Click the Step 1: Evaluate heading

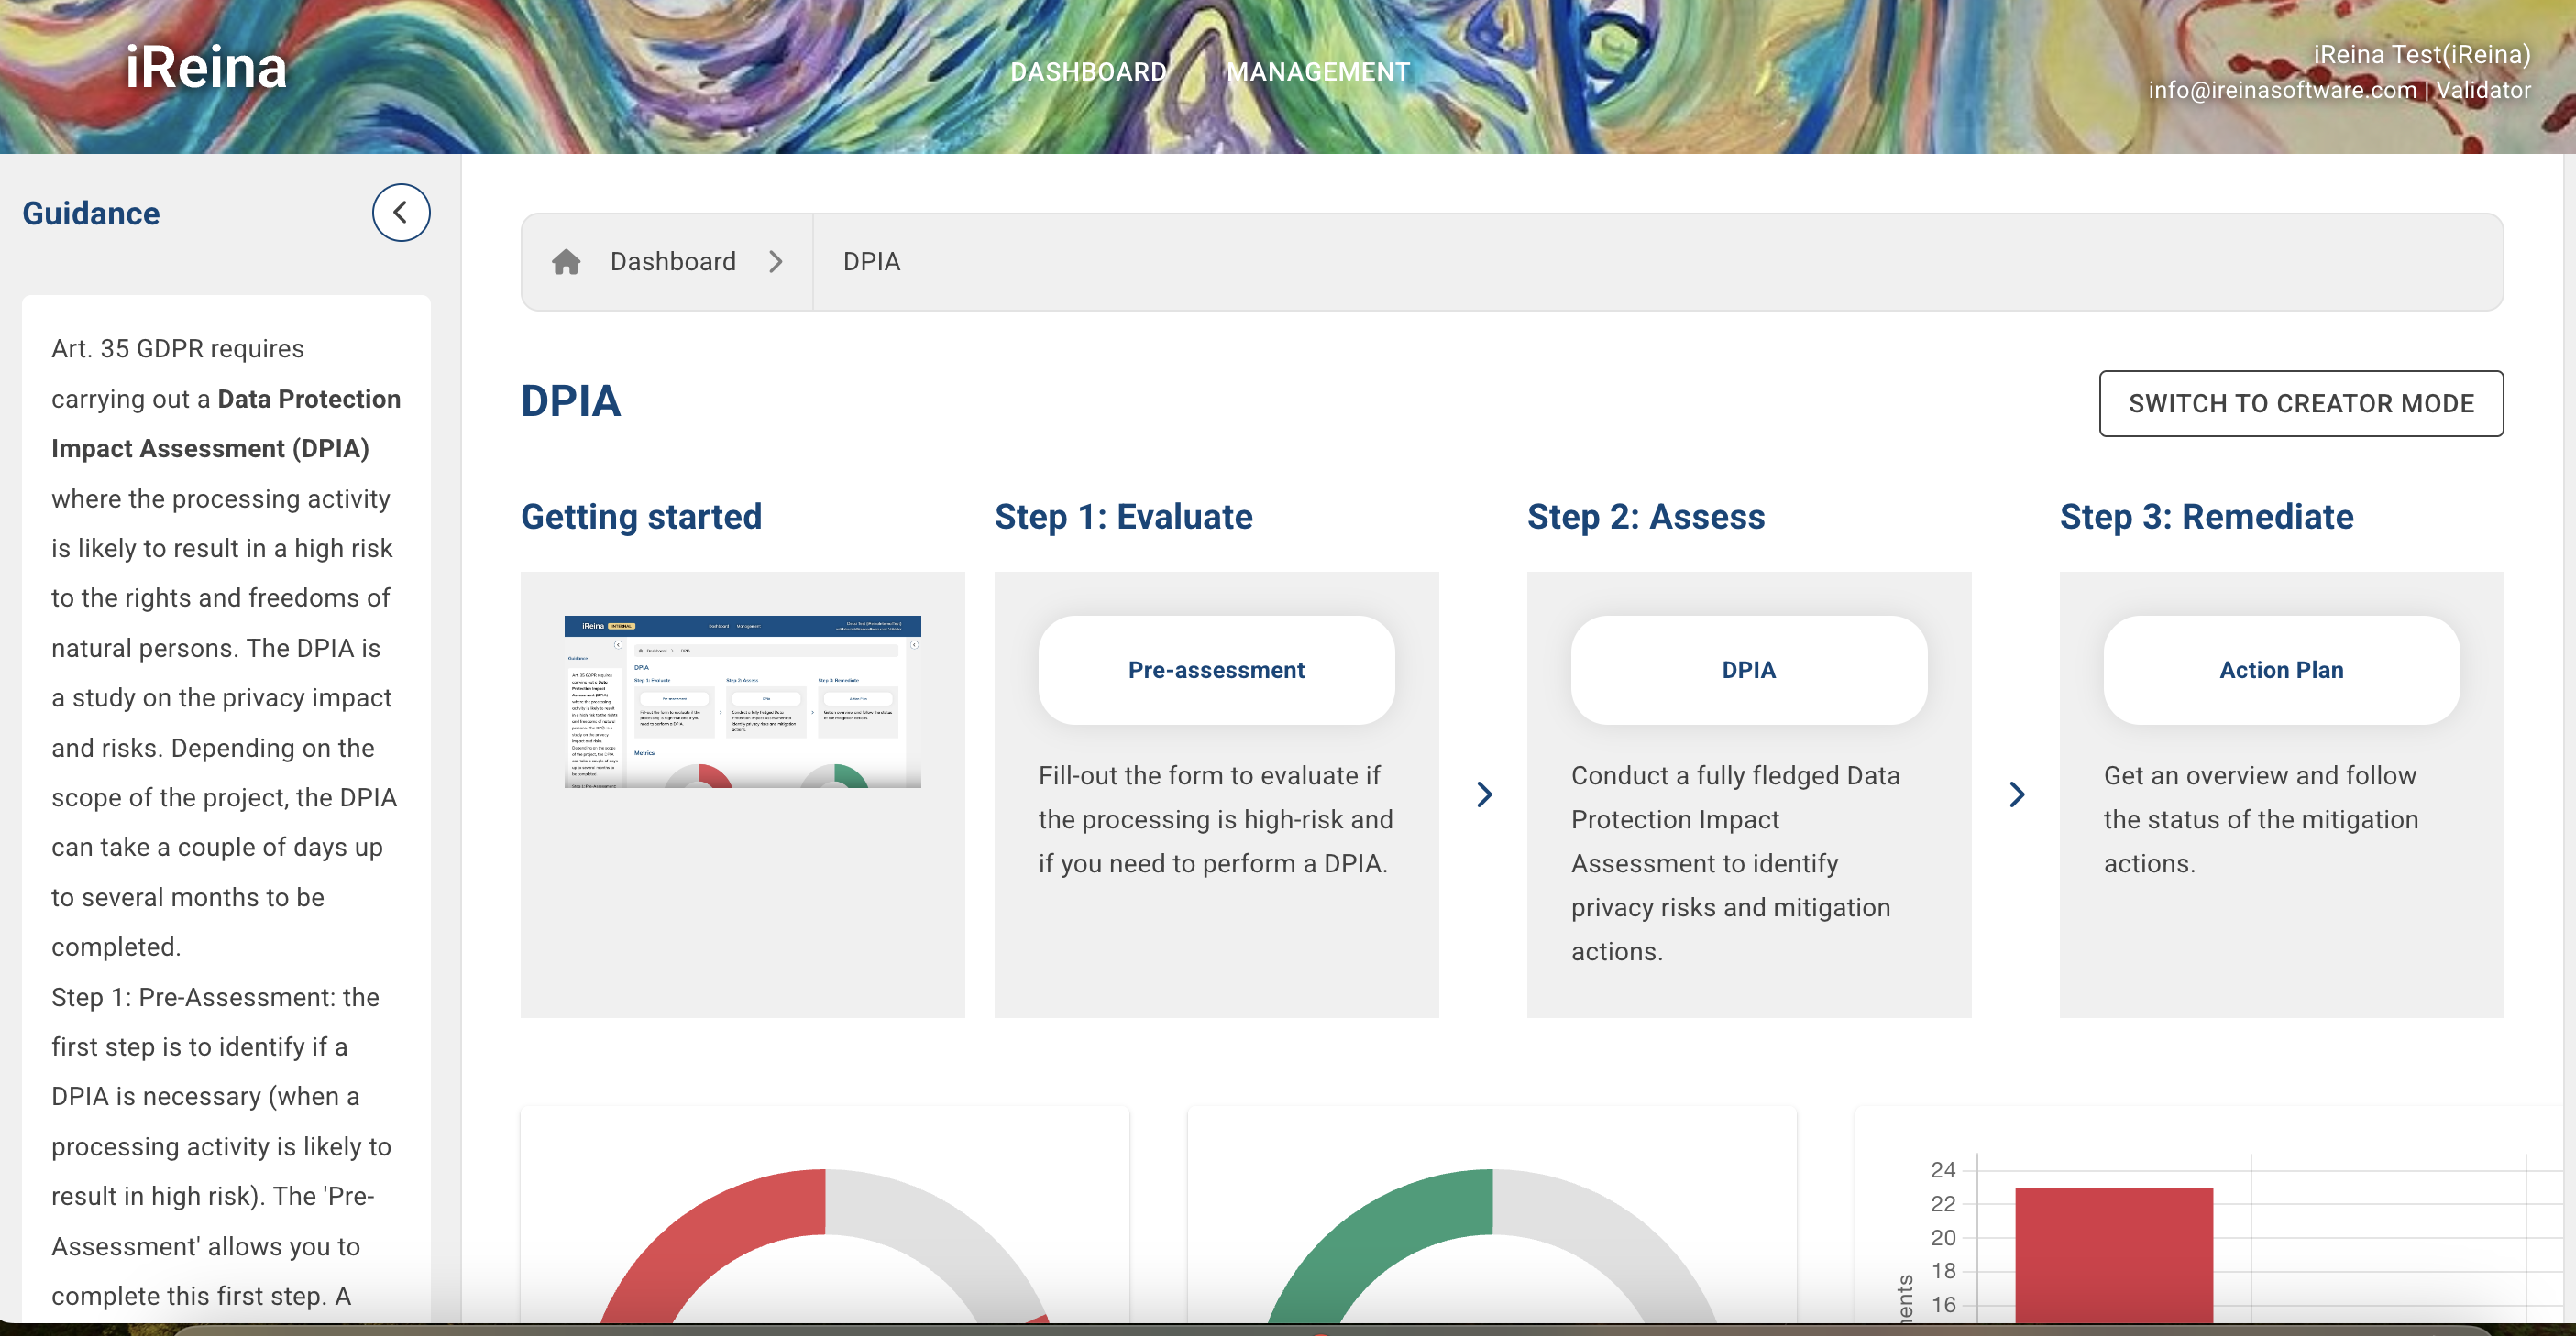click(1123, 517)
